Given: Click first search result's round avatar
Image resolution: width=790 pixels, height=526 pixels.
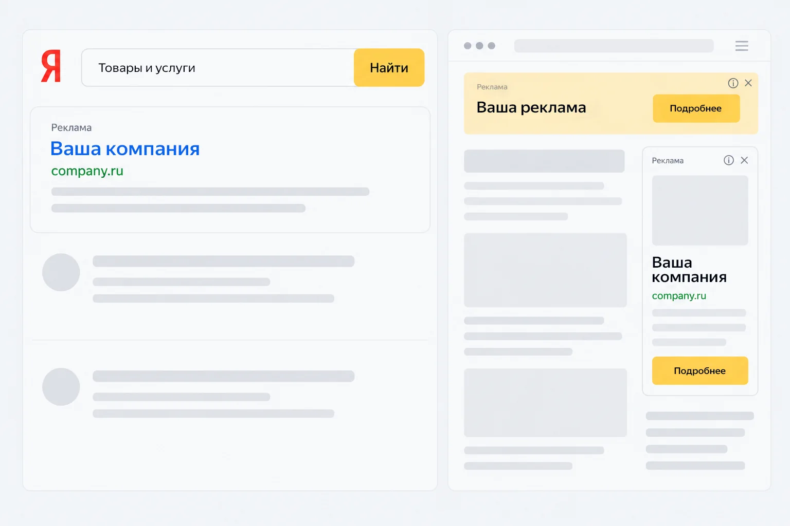Looking at the screenshot, I should coord(61,272).
